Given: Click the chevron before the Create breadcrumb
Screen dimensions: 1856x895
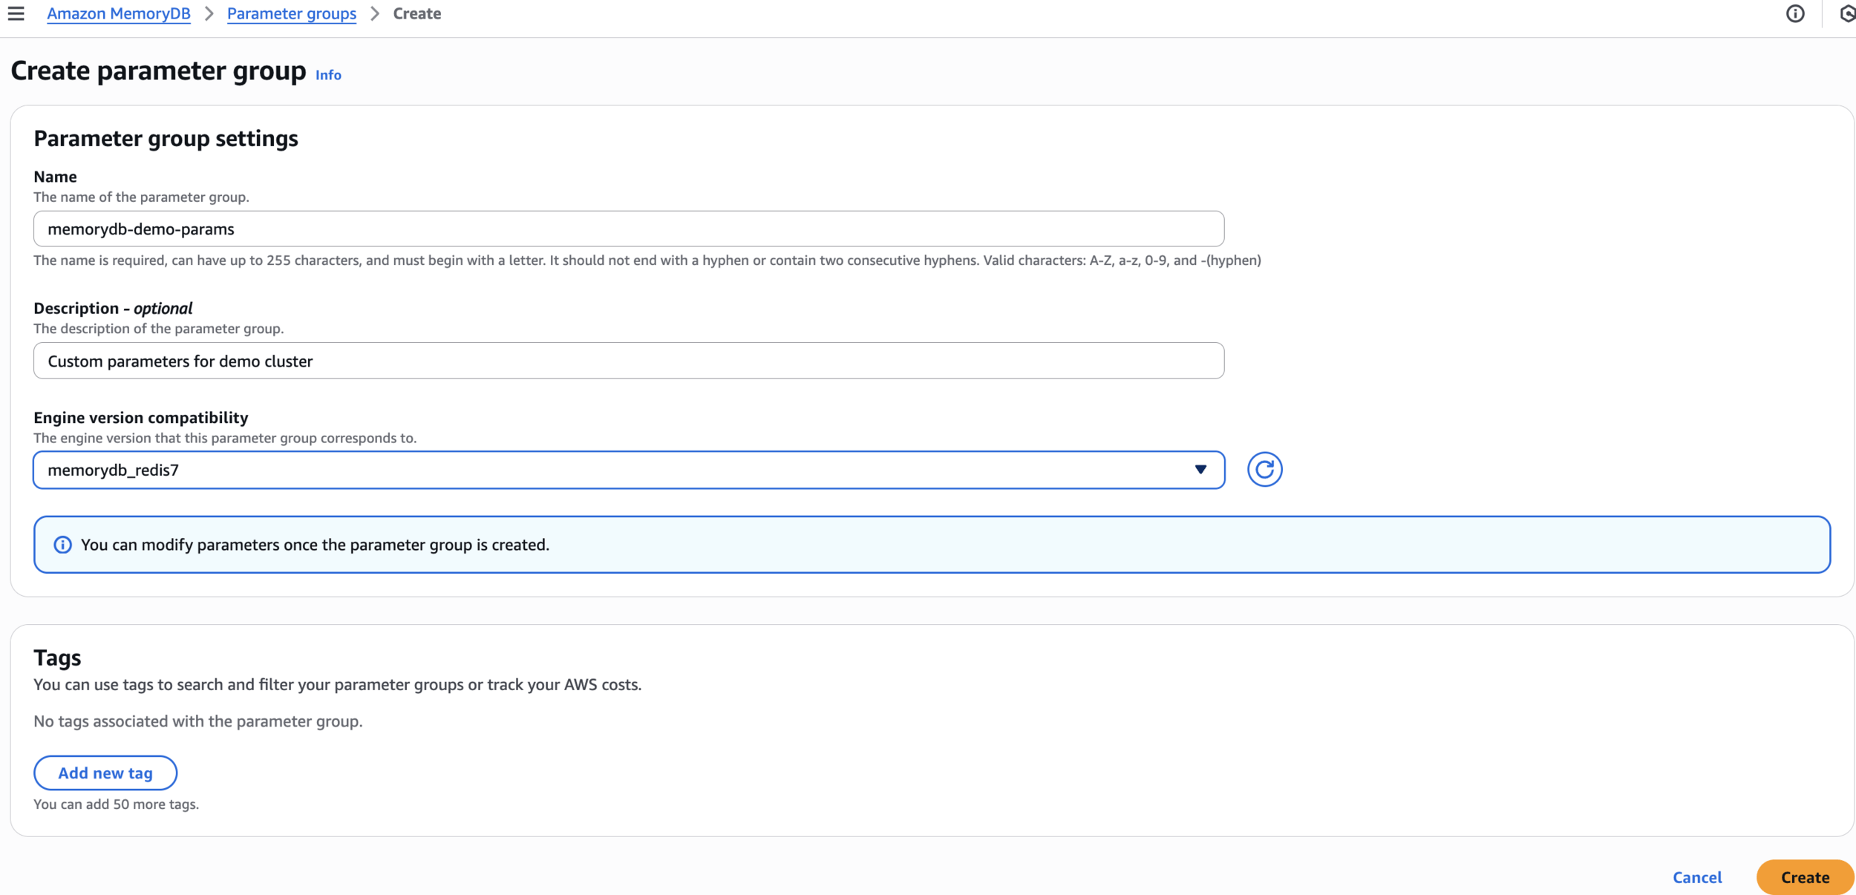Looking at the screenshot, I should pos(375,13).
